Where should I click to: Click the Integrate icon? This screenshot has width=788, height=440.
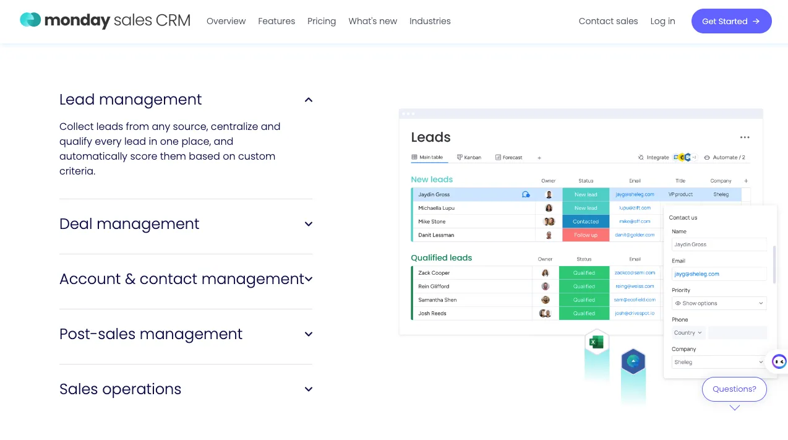pyautogui.click(x=641, y=157)
